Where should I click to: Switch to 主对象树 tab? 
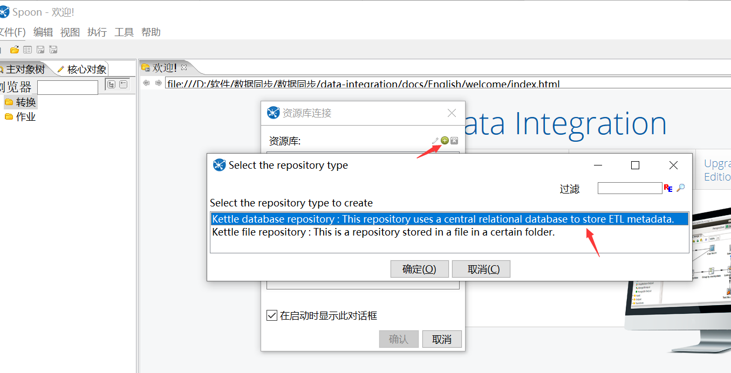(x=24, y=69)
